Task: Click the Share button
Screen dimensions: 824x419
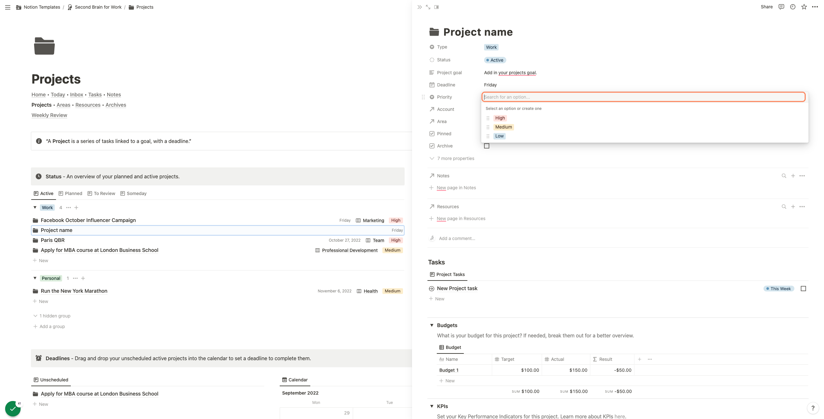Action: (x=767, y=7)
